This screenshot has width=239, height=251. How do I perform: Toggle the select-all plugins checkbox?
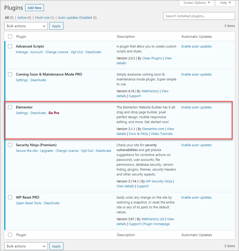[x=10, y=36]
